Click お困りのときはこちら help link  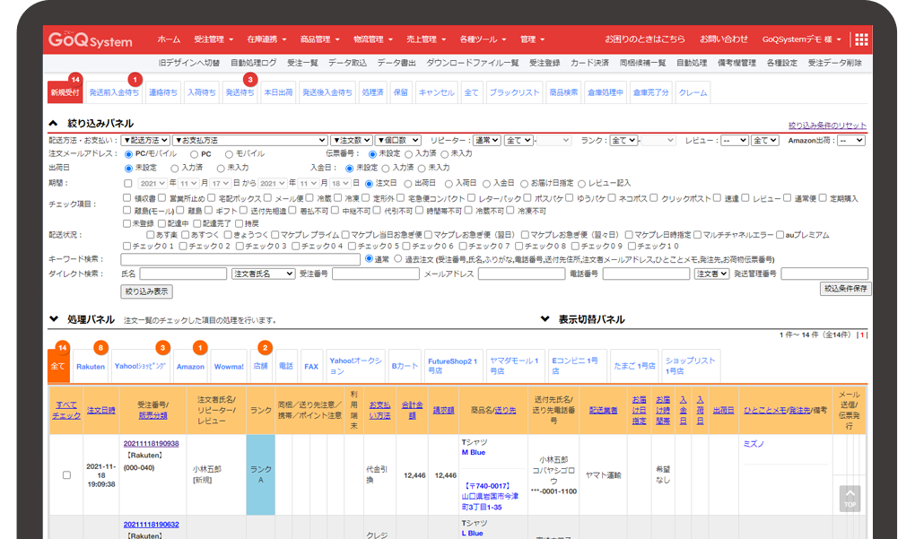tap(645, 39)
